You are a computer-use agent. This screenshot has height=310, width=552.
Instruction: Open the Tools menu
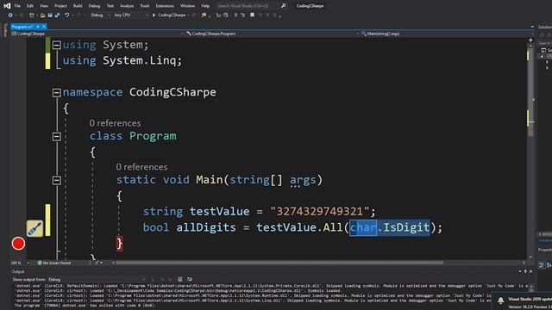(x=144, y=6)
